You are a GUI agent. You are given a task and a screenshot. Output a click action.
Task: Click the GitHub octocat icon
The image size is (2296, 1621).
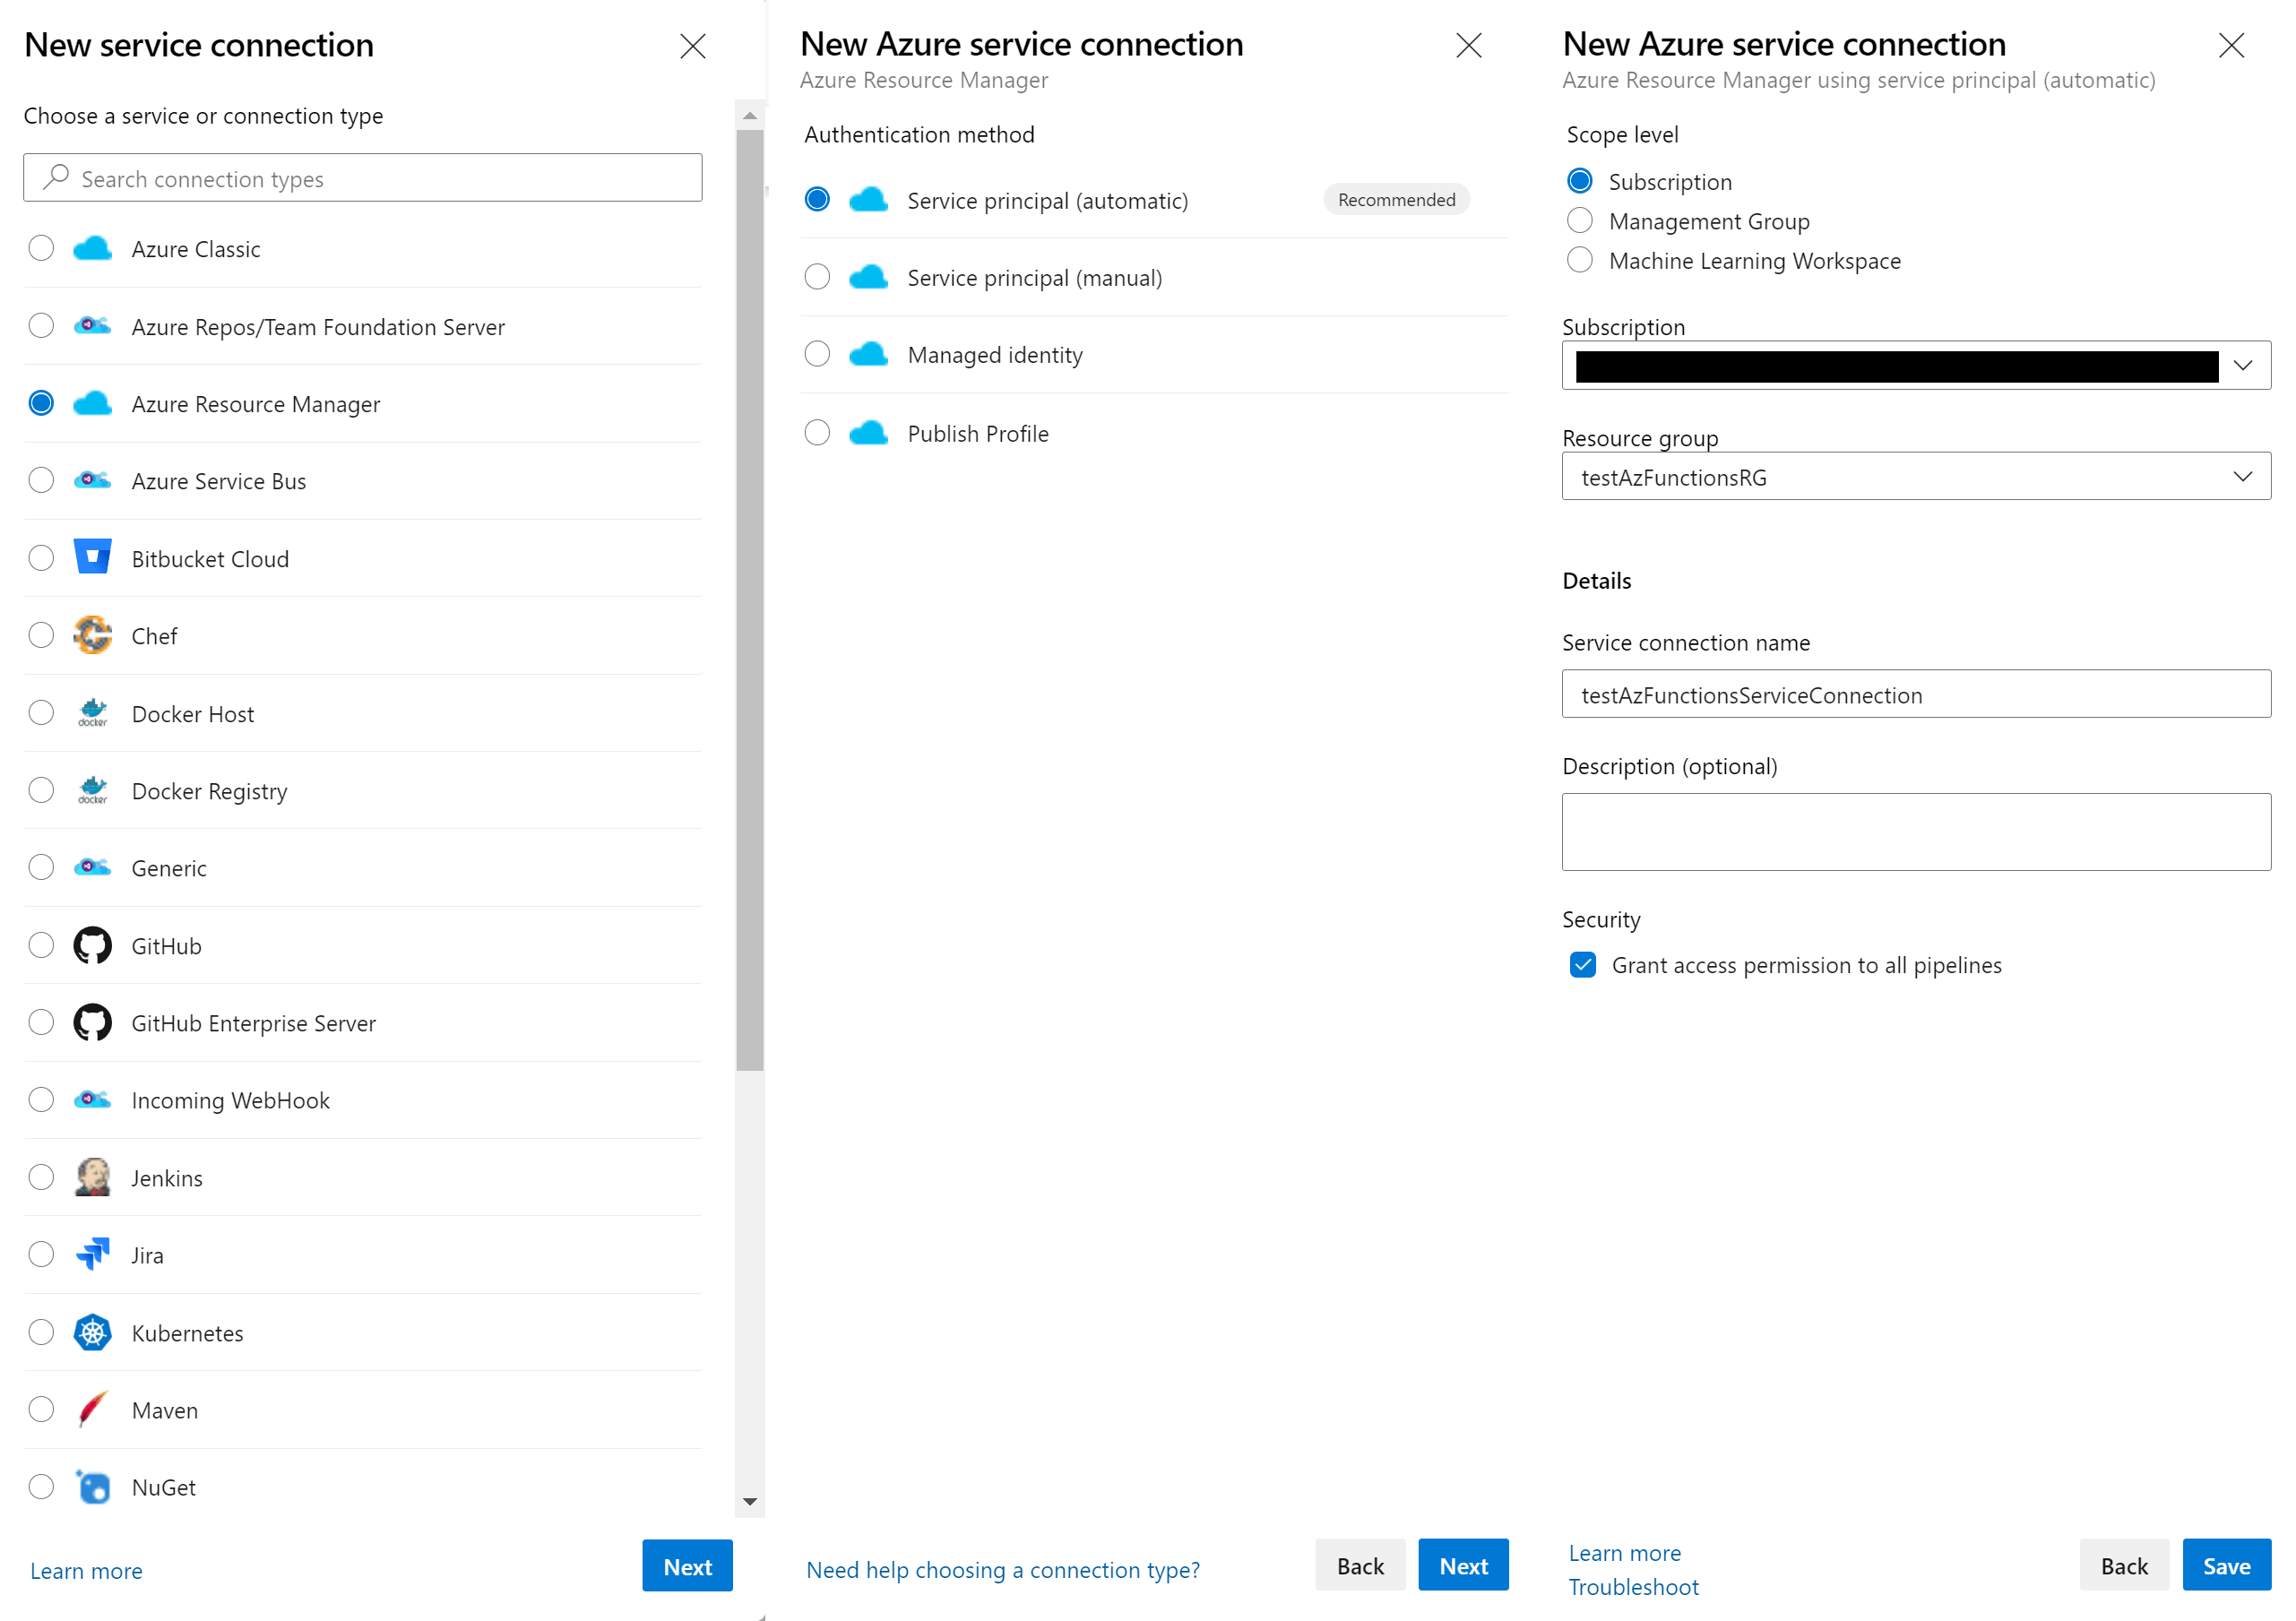tap(92, 945)
